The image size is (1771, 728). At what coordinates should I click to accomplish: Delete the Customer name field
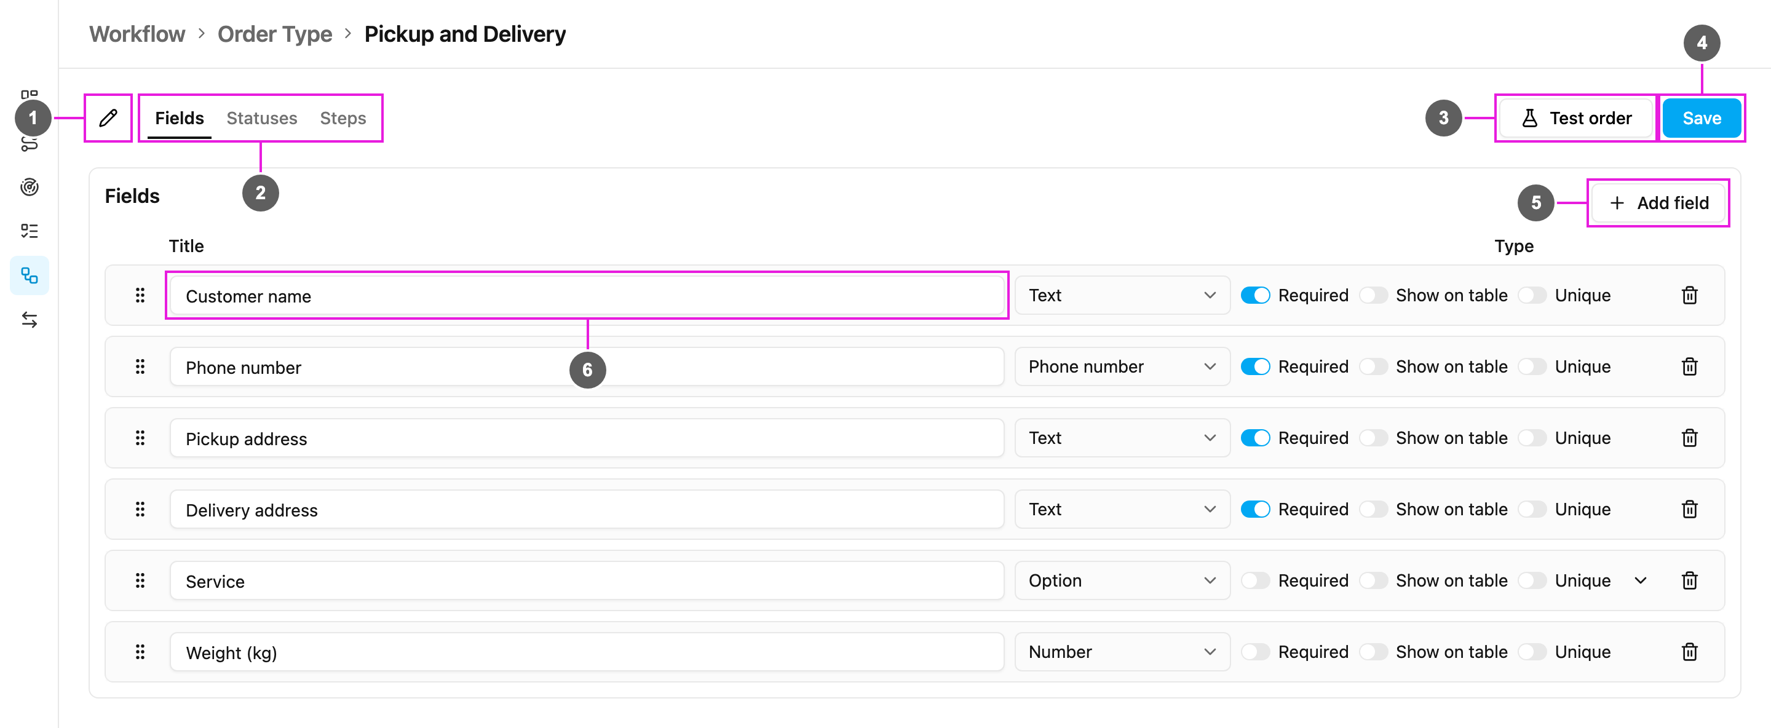click(x=1689, y=296)
